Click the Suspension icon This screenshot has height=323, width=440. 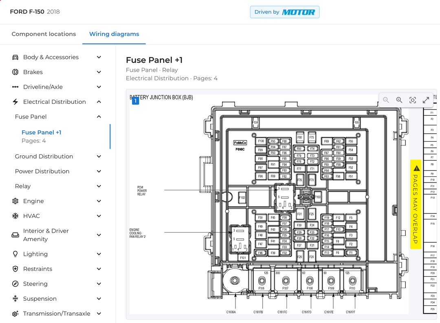pos(15,299)
